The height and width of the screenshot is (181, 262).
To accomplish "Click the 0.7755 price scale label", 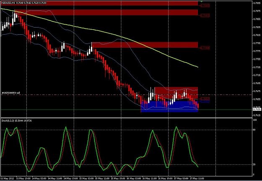I will tap(257, 59).
